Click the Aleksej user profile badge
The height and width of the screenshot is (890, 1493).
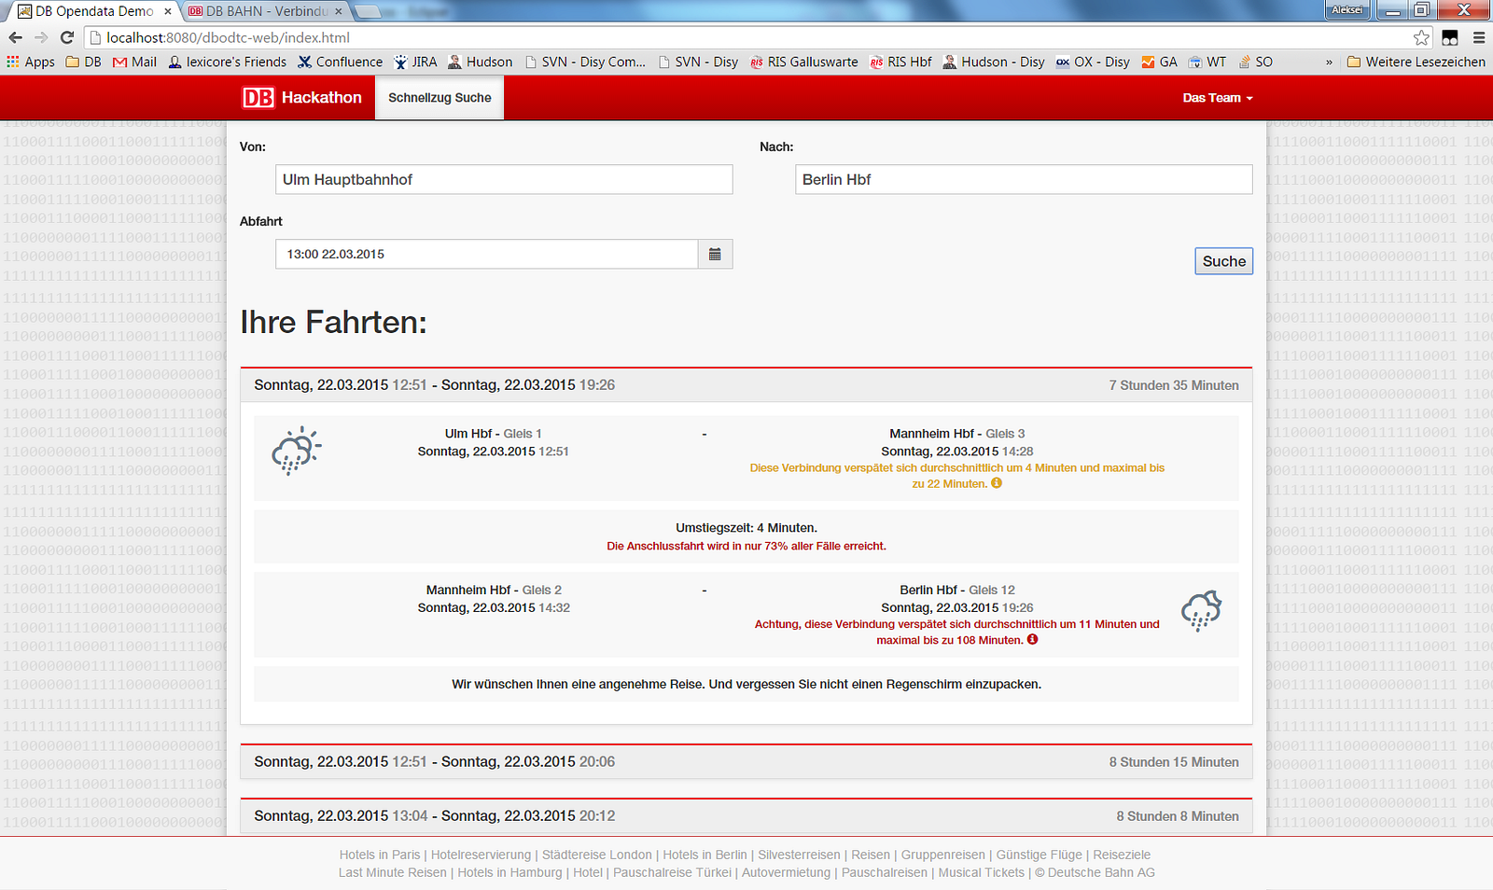point(1346,10)
